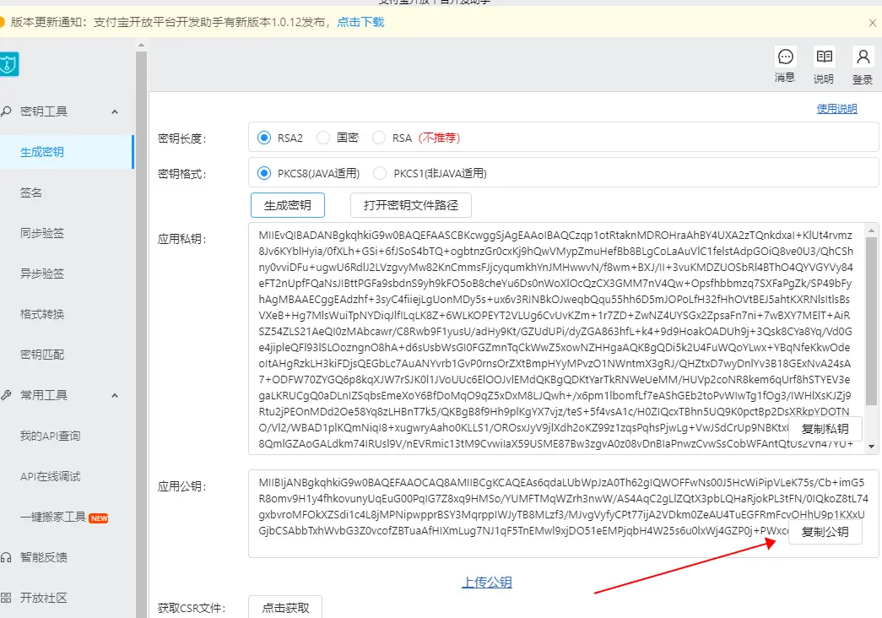Choose PKCS1(非JAVA适用) key format
This screenshot has height=618, width=882.
pos(380,173)
